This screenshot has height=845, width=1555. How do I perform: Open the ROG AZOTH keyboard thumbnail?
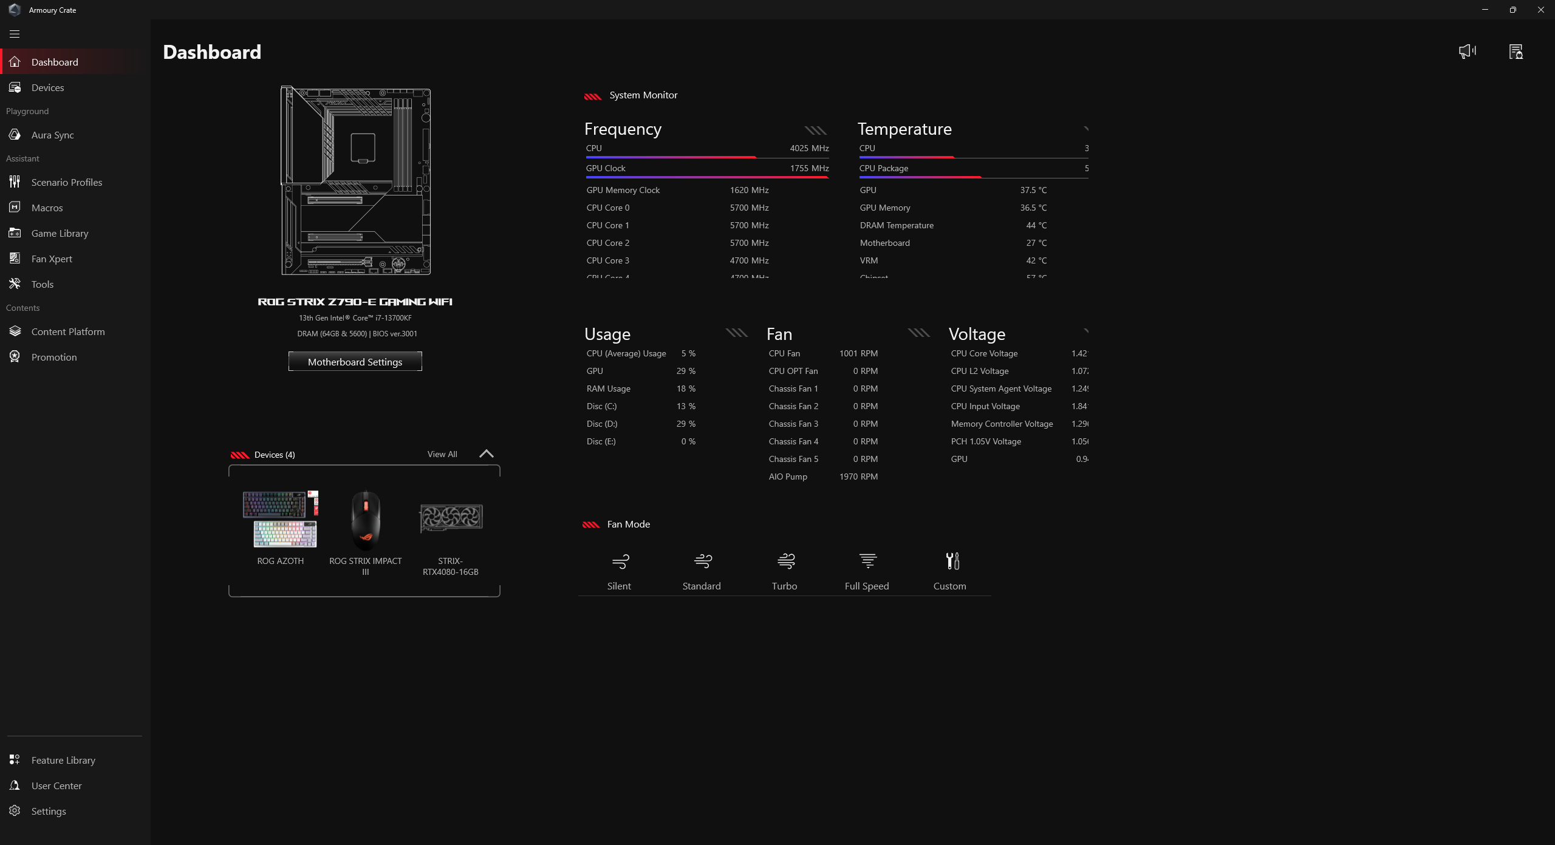281,520
